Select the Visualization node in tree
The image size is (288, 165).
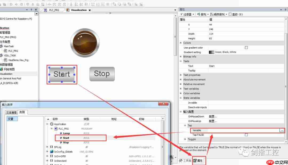[6, 74]
